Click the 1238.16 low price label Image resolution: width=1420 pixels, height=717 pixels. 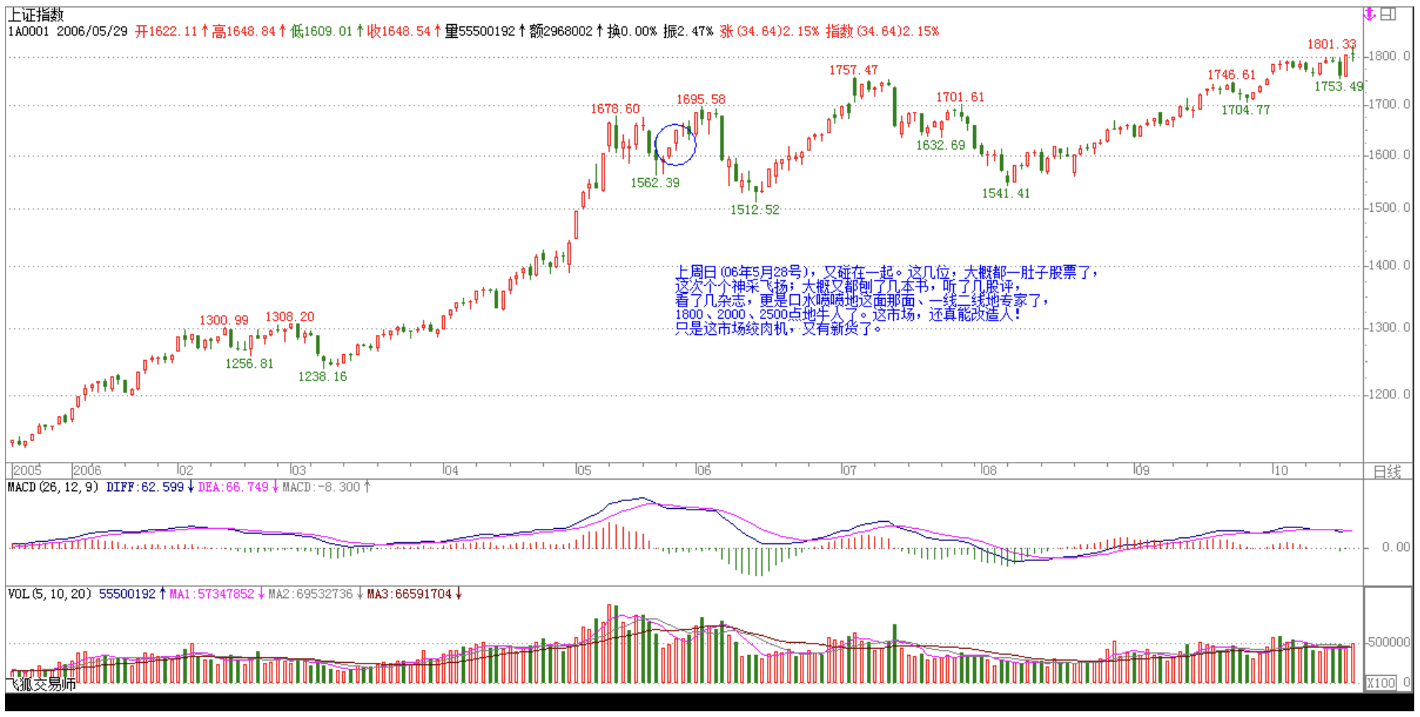tap(322, 376)
